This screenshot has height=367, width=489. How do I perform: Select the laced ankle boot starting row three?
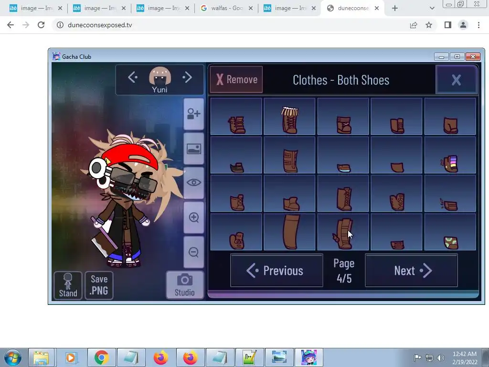pyautogui.click(x=236, y=194)
